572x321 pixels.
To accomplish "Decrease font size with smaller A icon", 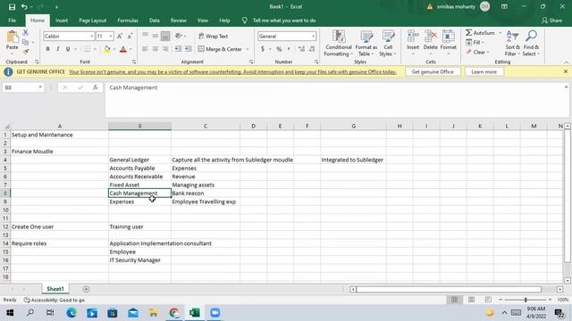I will point(130,36).
